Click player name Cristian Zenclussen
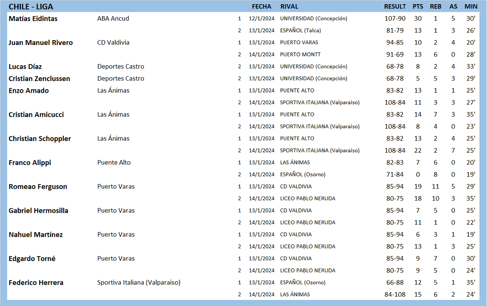 [x=39, y=79]
